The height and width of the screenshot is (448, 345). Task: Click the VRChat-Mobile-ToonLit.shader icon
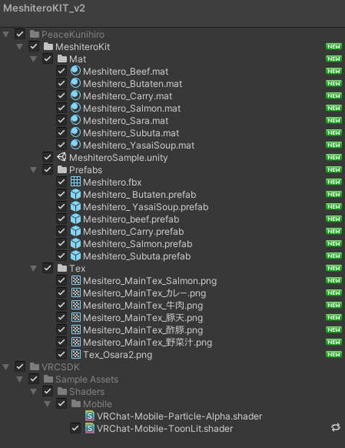click(89, 428)
